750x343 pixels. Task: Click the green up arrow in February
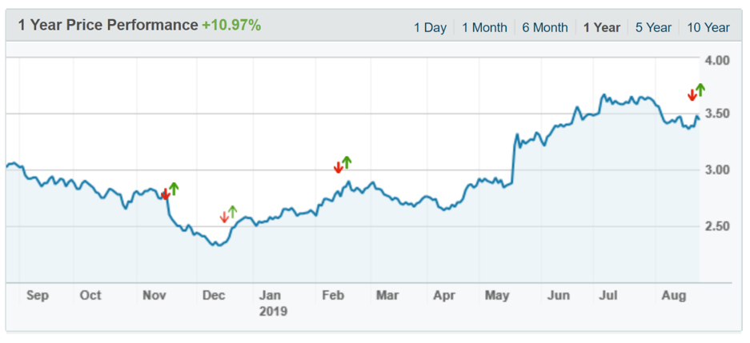347,162
